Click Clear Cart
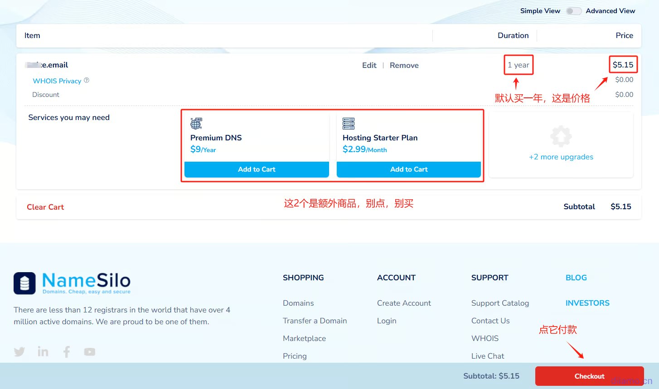This screenshot has width=659, height=389. pos(45,207)
